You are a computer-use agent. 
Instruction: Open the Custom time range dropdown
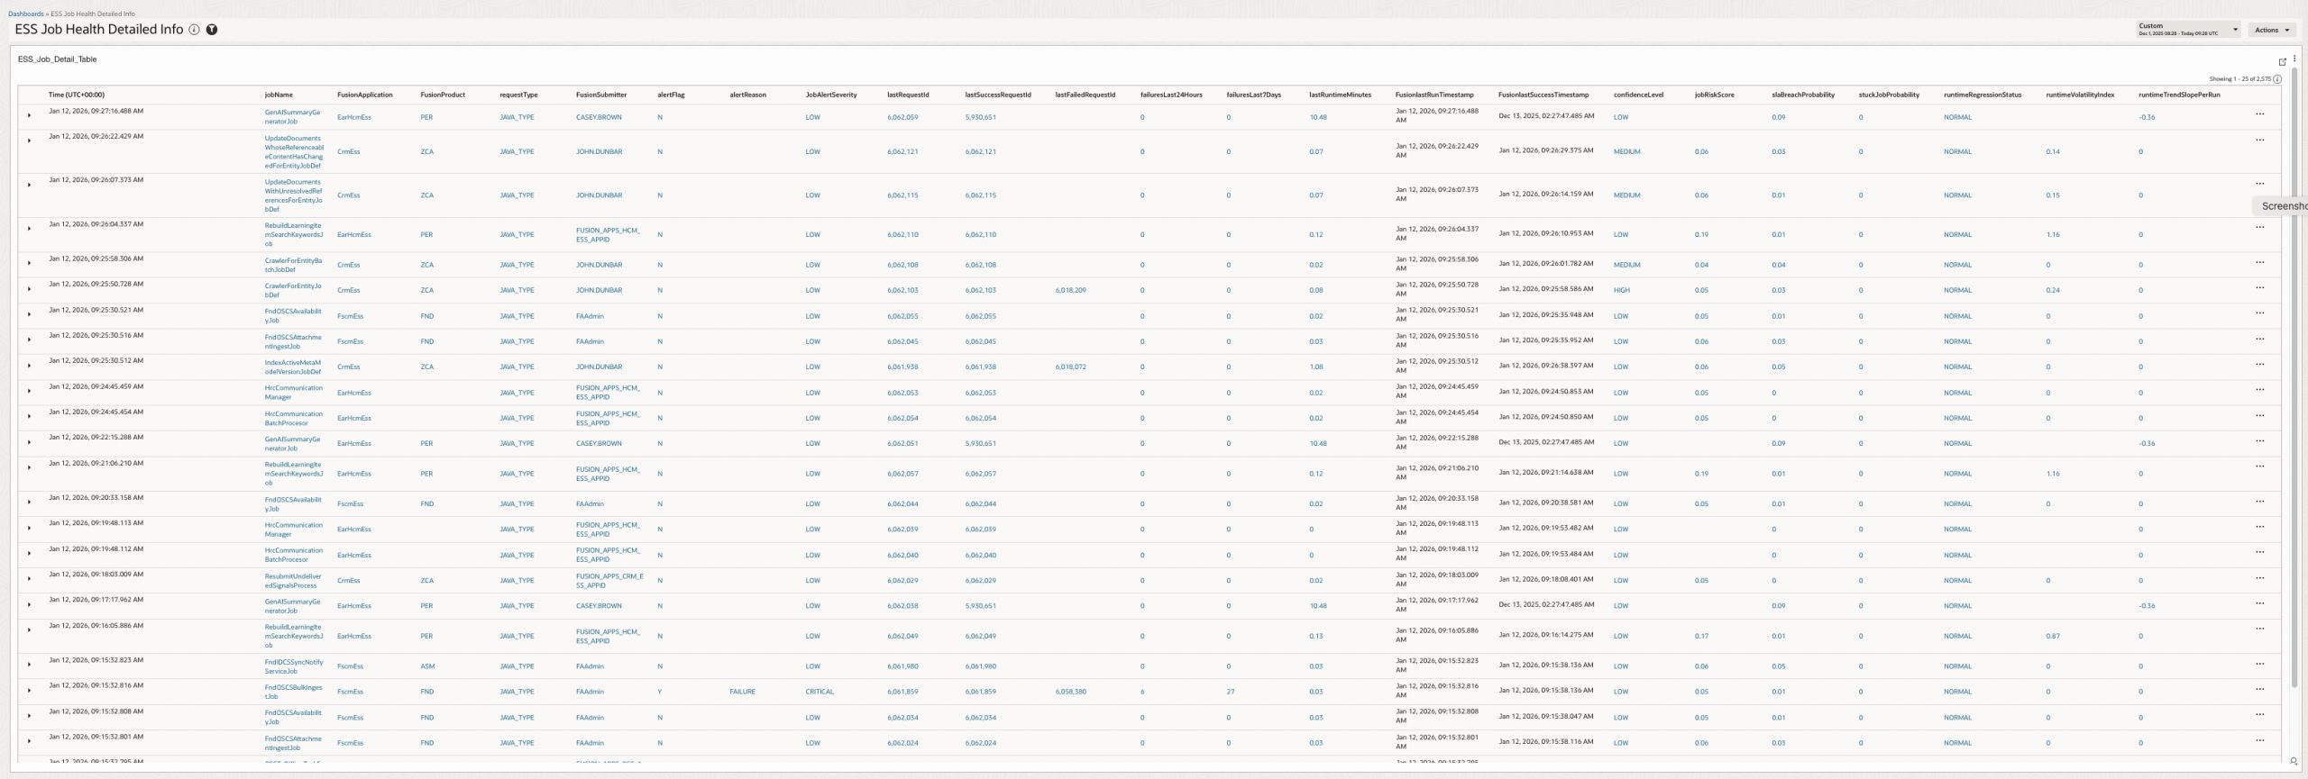[2188, 30]
